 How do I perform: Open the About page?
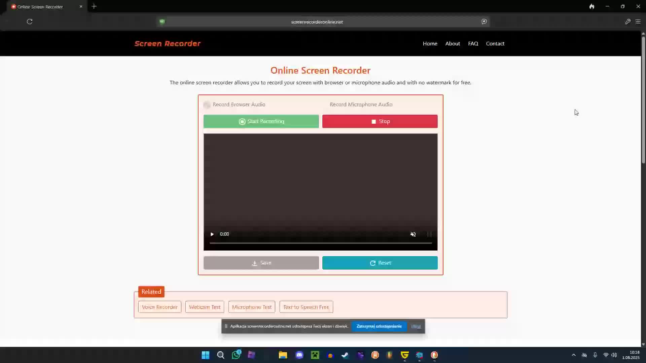coord(453,43)
